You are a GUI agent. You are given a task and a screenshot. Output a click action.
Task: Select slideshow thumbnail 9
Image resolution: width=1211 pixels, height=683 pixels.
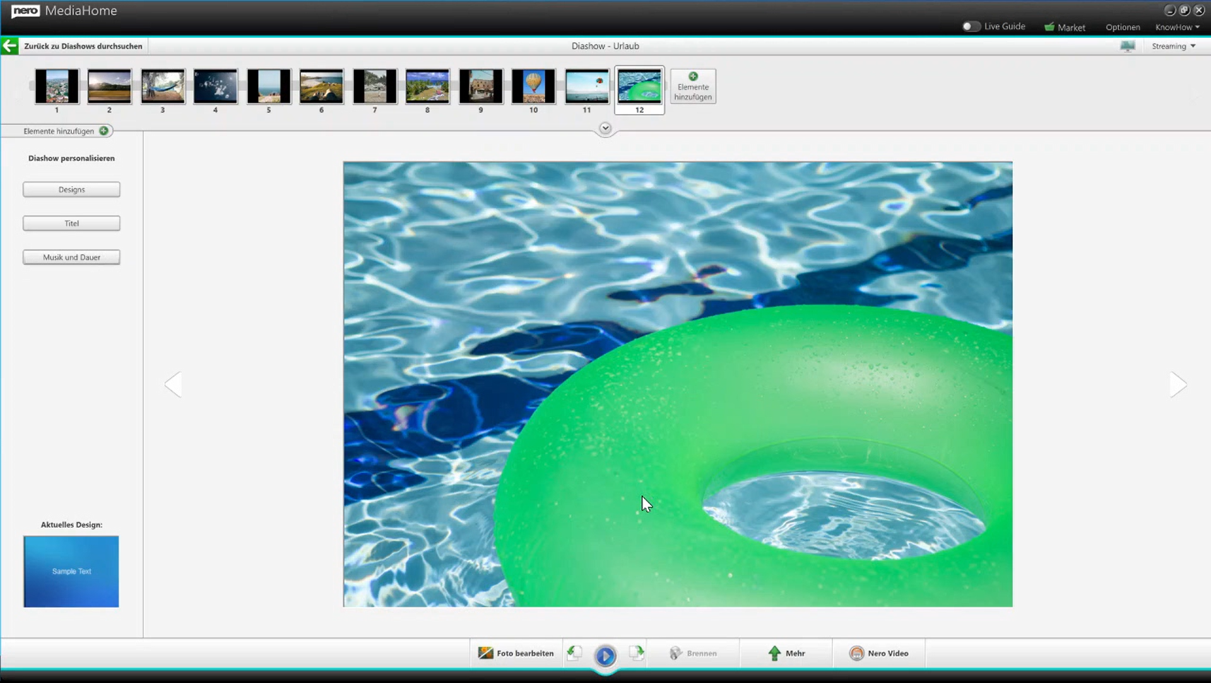481,86
